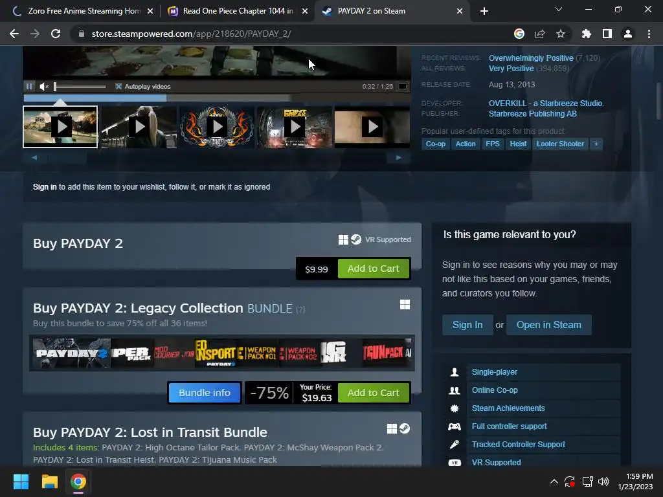Viewport: 663px width, 497px height.
Task: Add Legacy Collection bundle to cart
Action: click(374, 393)
